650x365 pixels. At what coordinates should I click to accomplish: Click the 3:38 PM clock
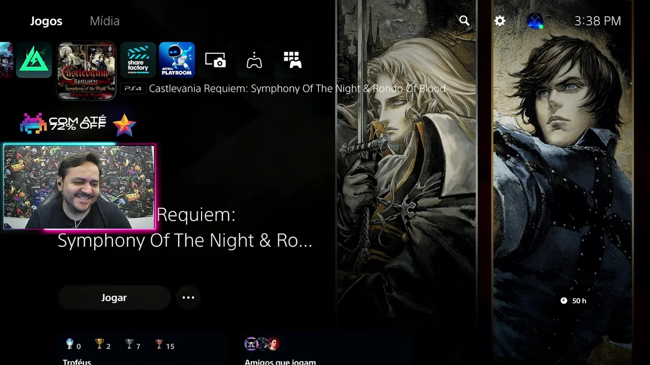[598, 21]
